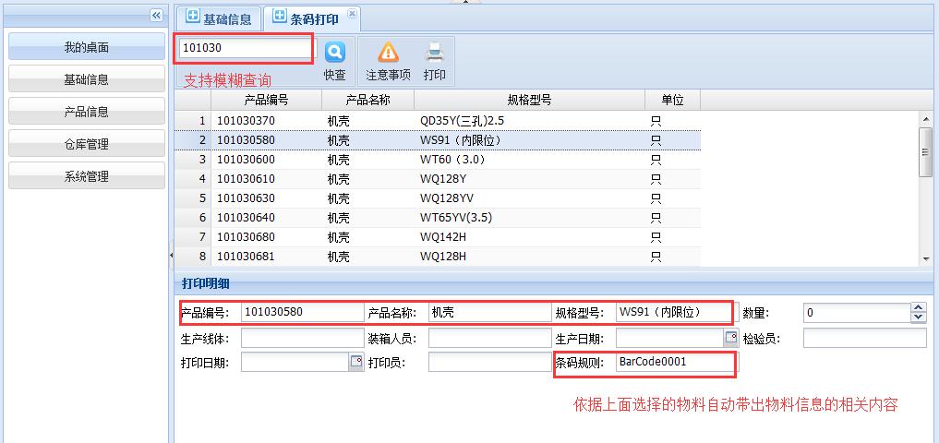Collapse the left sidebar with double-arrow icon
The image size is (939, 443).
[156, 16]
